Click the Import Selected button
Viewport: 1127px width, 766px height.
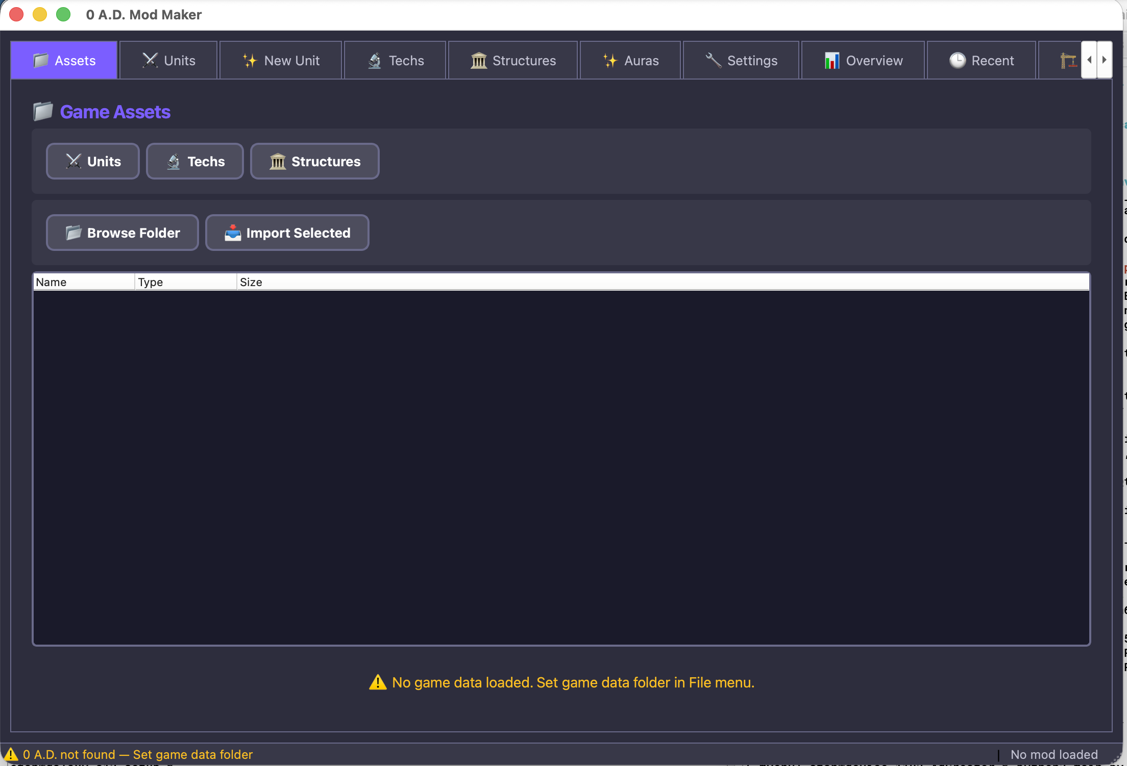(287, 233)
